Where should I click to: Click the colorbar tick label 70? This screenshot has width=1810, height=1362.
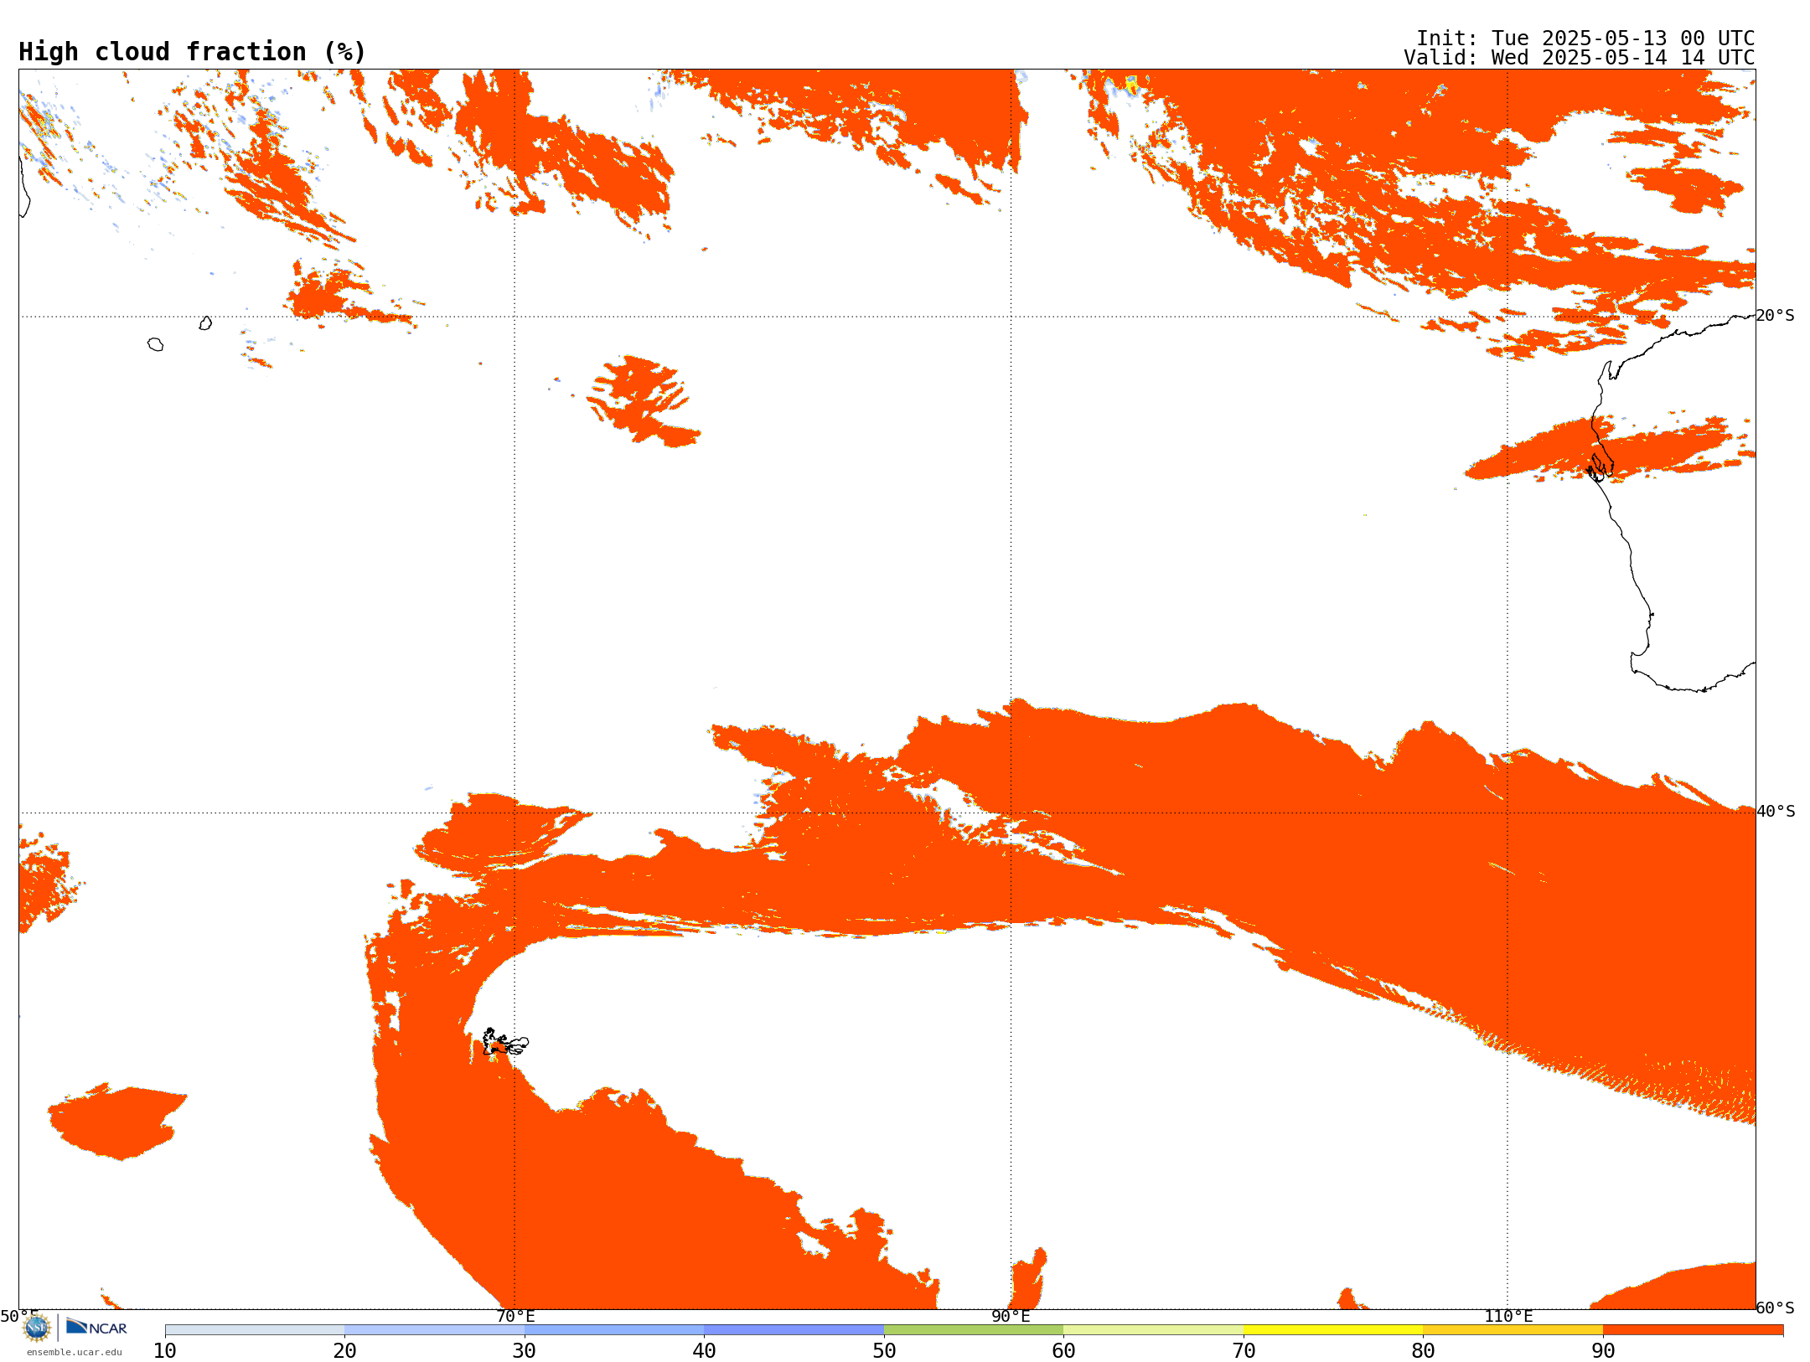tap(1244, 1351)
